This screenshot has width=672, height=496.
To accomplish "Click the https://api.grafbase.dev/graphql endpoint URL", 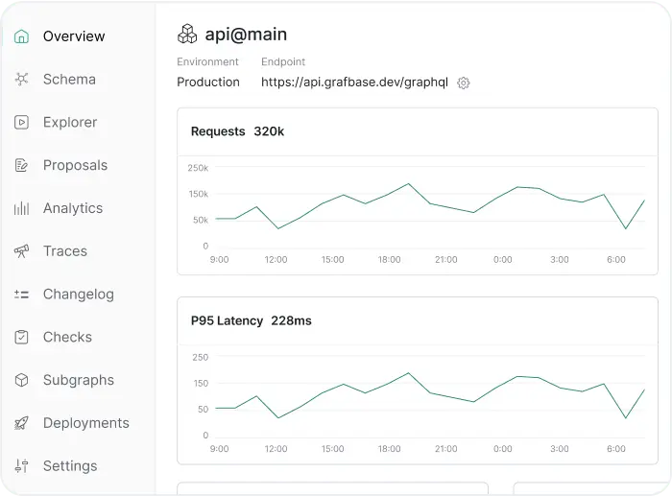I will [x=355, y=83].
